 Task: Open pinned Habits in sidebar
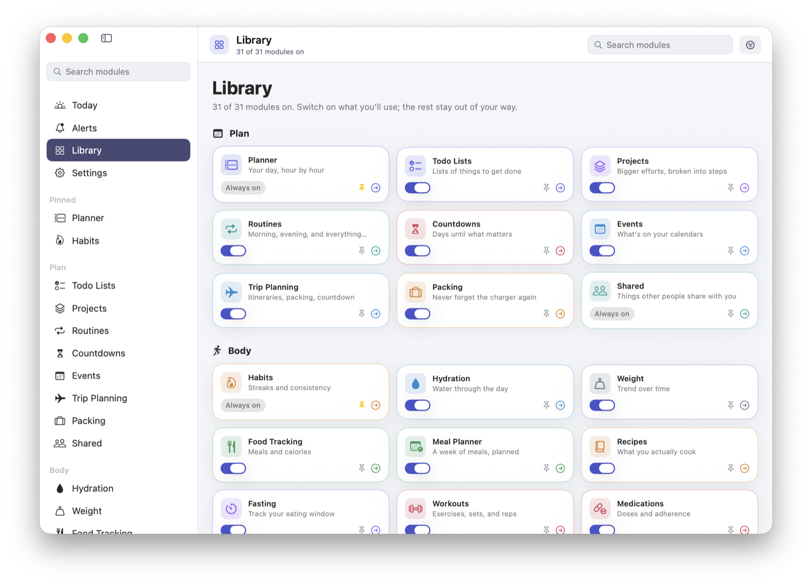[118, 240]
